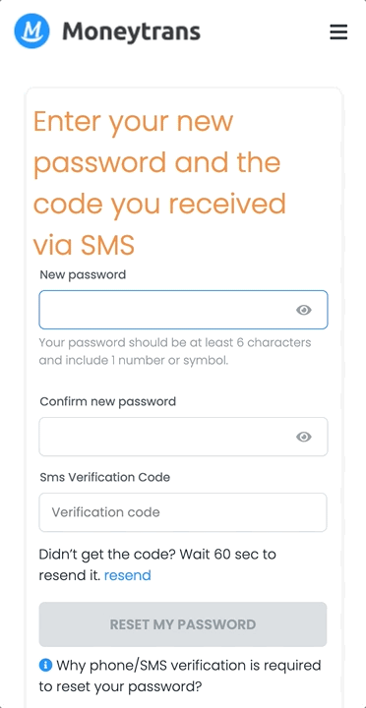The height and width of the screenshot is (708, 366).
Task: Click the 'via SMS' heading line
Action: tap(84, 246)
